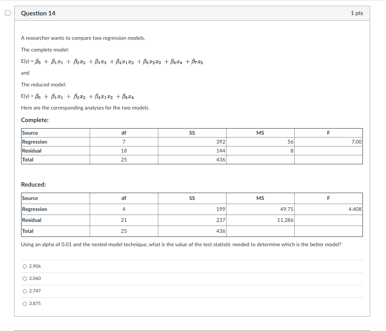
Task: Click residual MS value 8 in Complete table
Action: click(x=260, y=150)
